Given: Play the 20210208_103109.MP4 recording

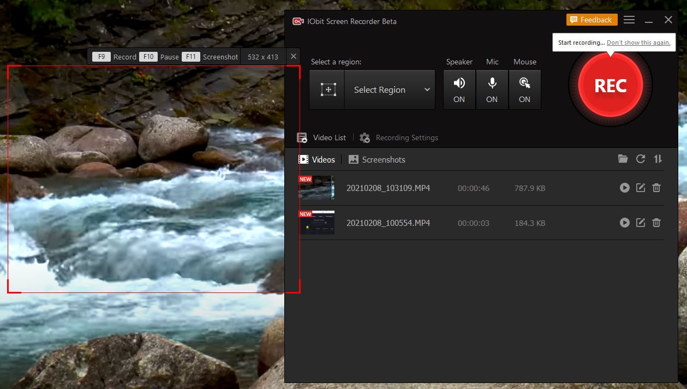Looking at the screenshot, I should (x=624, y=187).
